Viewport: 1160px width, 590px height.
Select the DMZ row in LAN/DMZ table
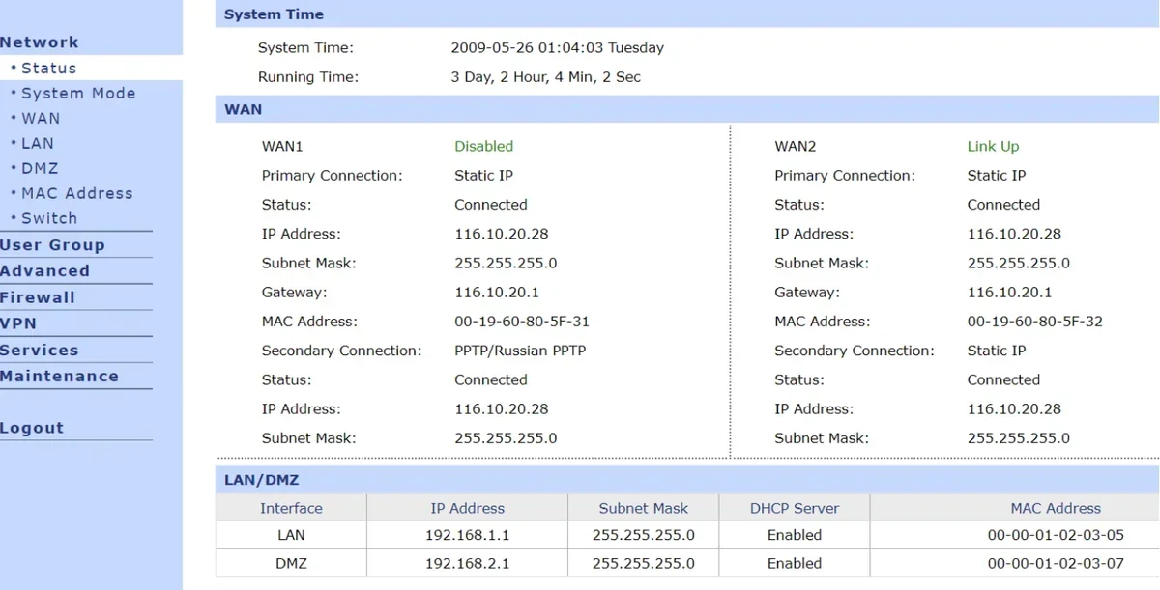[687, 563]
